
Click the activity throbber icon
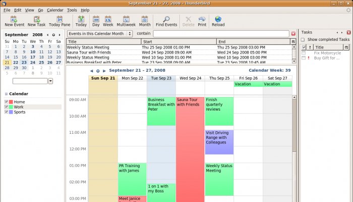point(349,10)
